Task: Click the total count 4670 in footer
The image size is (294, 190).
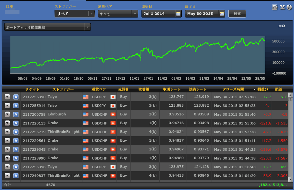Action: point(51,185)
